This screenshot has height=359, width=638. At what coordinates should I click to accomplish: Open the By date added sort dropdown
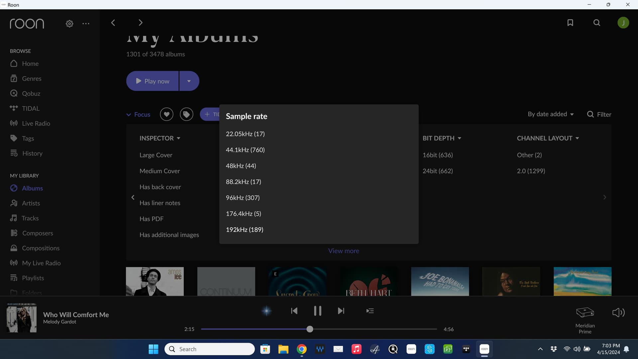(551, 114)
